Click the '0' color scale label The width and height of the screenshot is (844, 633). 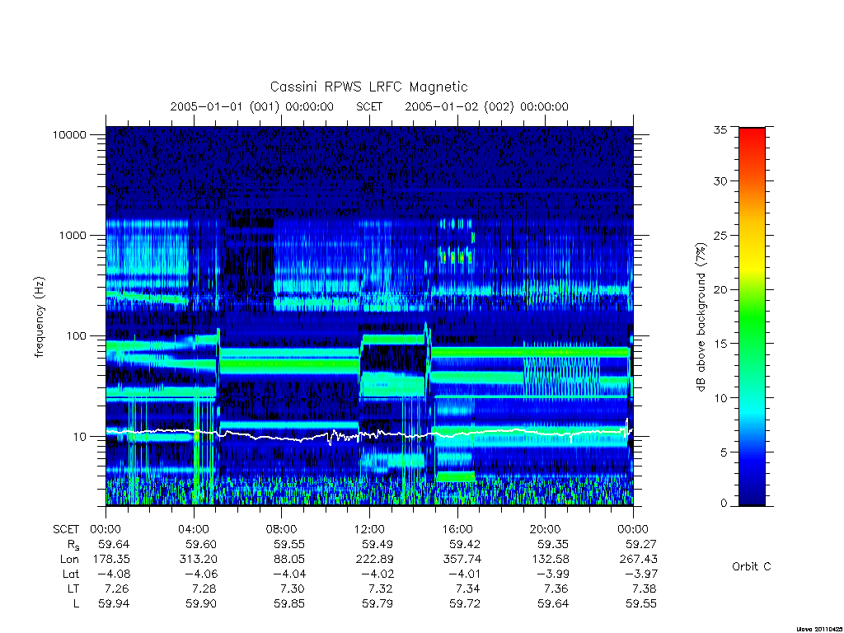pos(724,504)
